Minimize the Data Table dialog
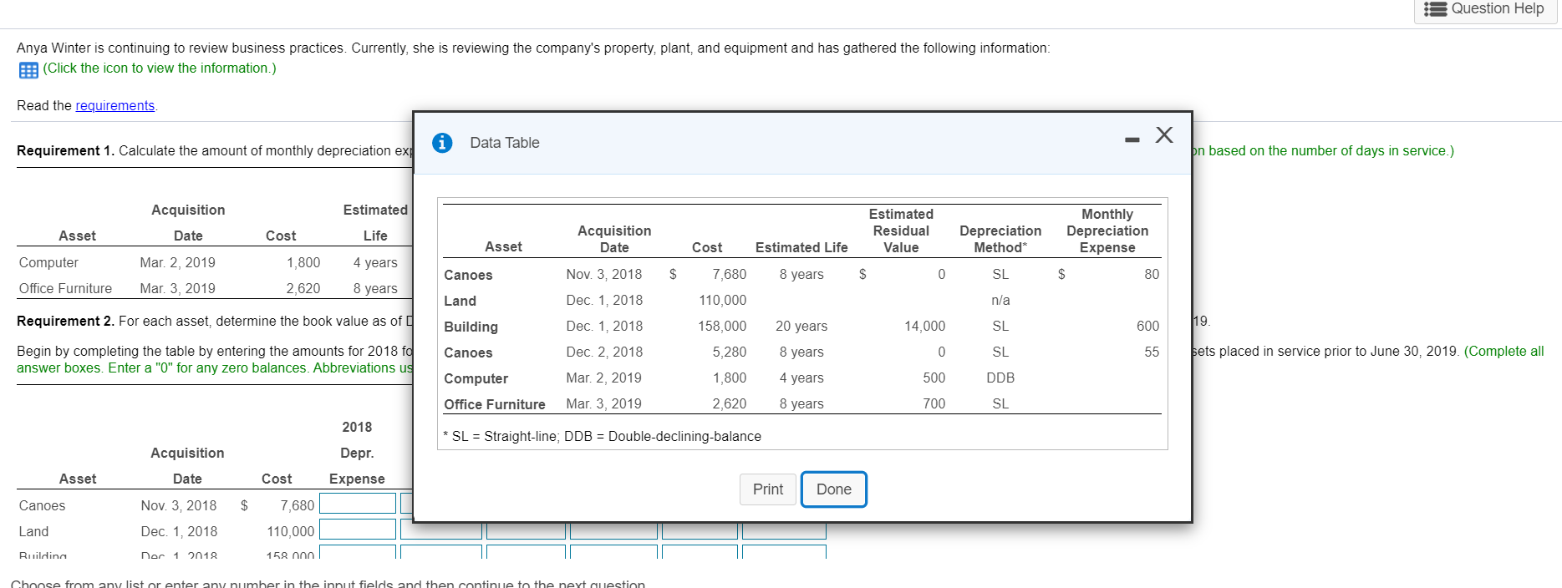This screenshot has height=588, width=1562. [x=1132, y=139]
